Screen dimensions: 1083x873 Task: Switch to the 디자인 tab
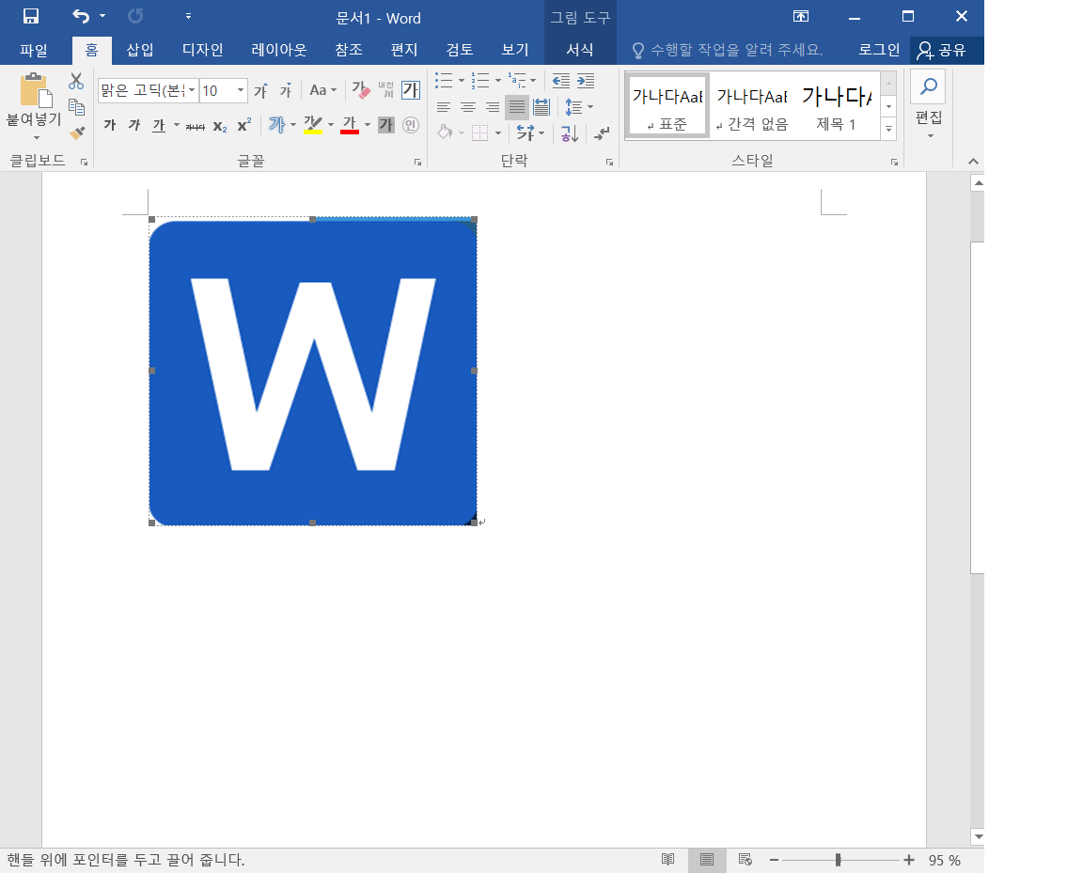pos(202,50)
